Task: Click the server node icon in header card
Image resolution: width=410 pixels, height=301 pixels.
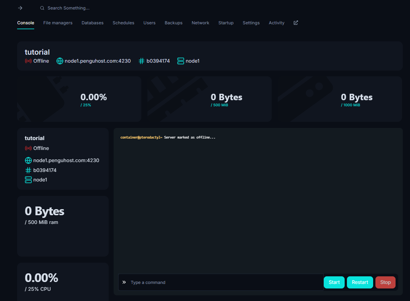Action: tap(181, 61)
